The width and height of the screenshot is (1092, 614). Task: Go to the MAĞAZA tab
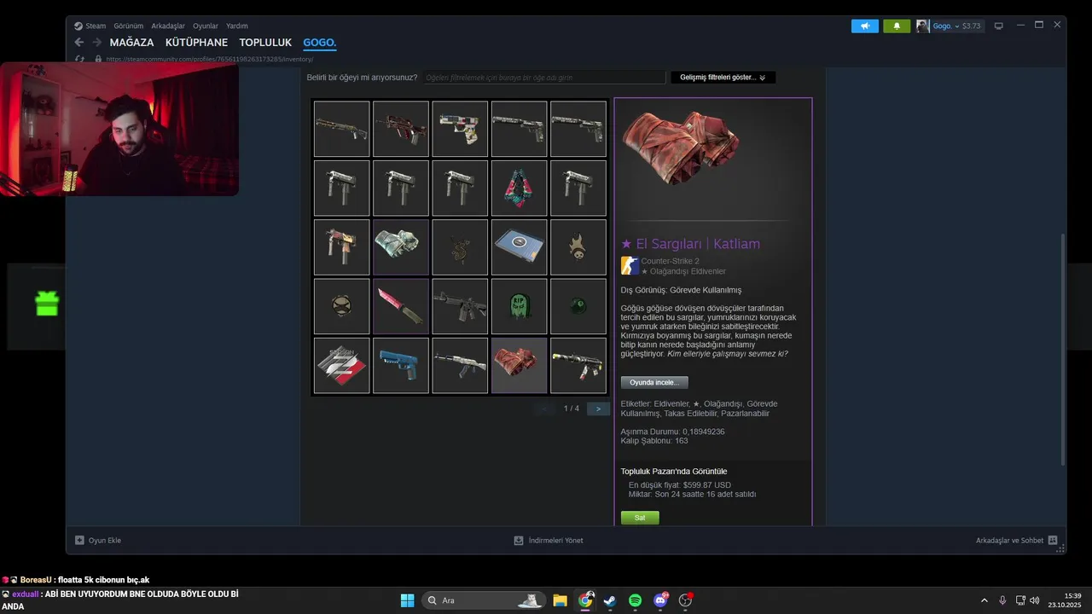click(x=131, y=43)
